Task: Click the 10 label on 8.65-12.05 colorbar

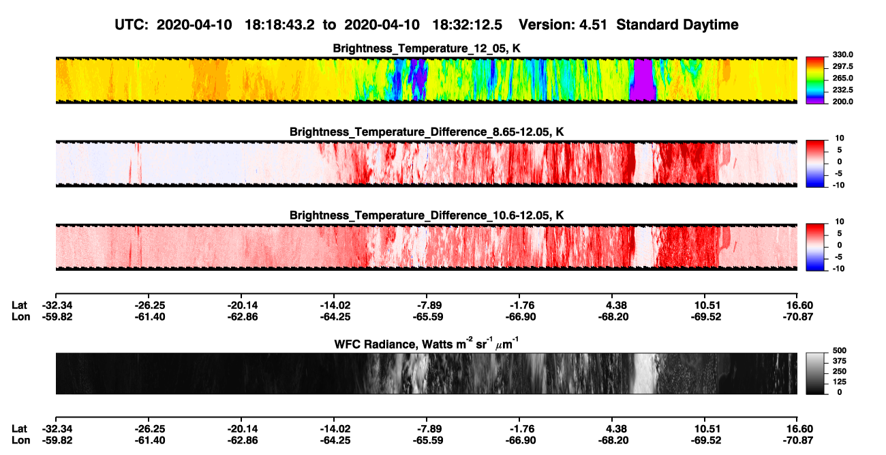Action: 839,138
